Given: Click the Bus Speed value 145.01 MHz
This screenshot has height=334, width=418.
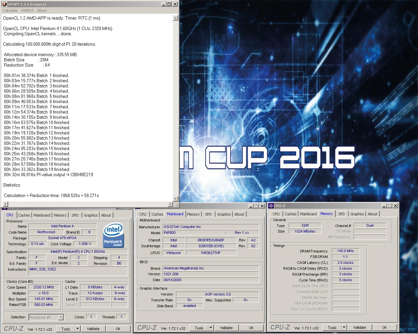Looking at the screenshot, I should pos(44,299).
